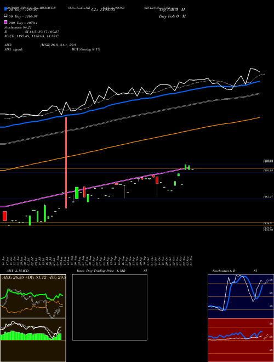The width and height of the screenshot is (274, 362).
Task: Click the MACD histogram panel
Action: (33, 340)
